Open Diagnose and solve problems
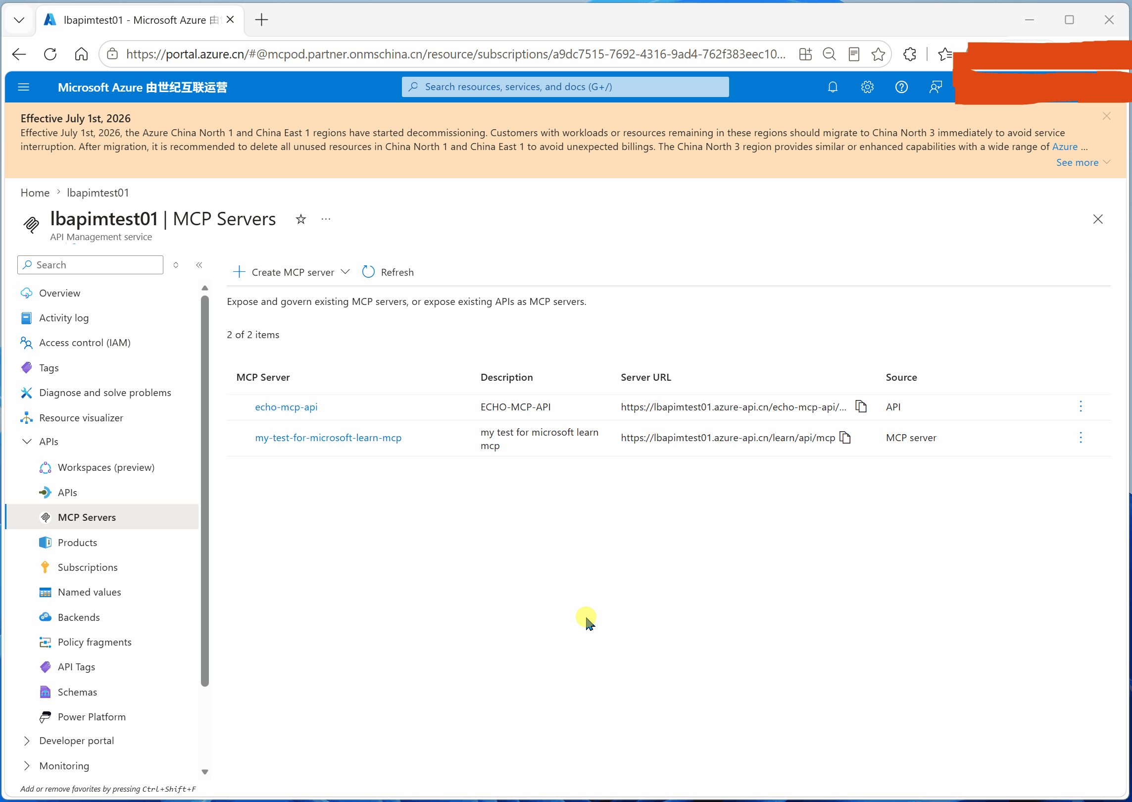The height and width of the screenshot is (802, 1132). click(105, 393)
